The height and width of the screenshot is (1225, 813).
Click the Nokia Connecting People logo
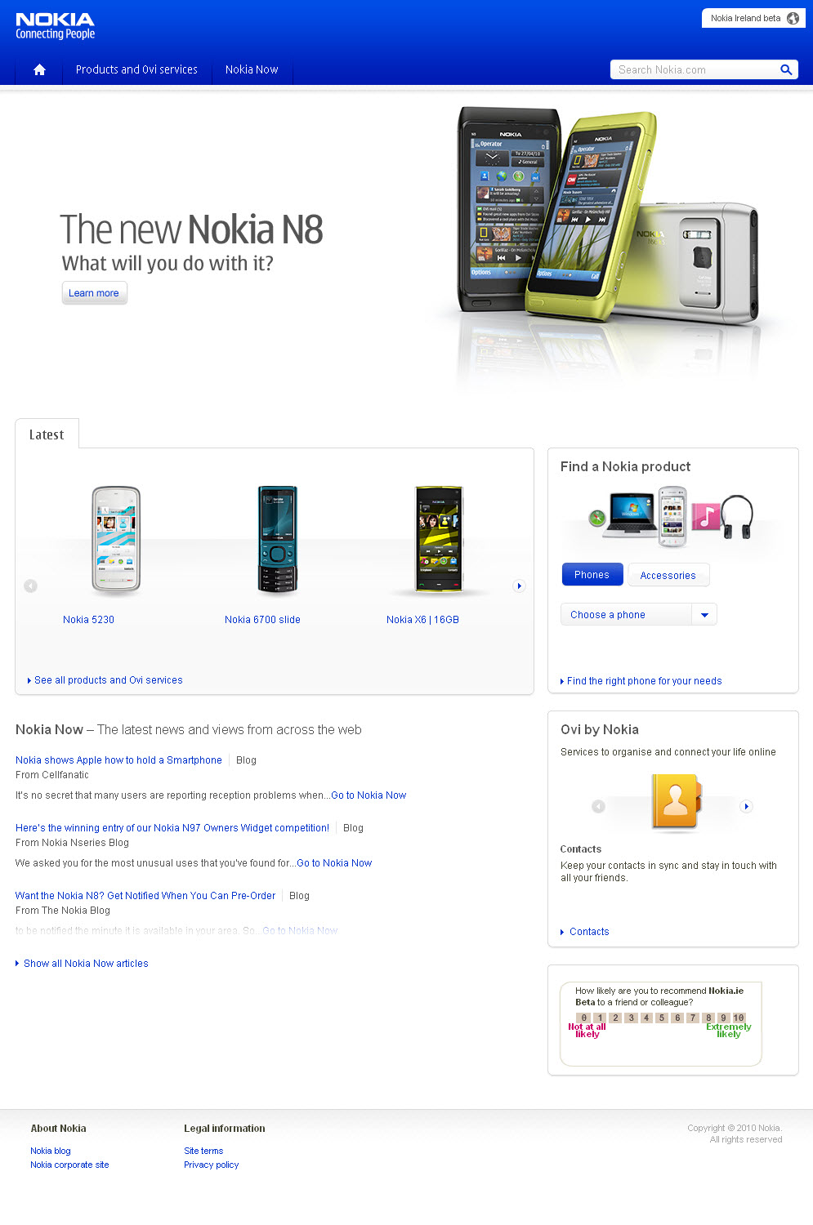coord(56,26)
